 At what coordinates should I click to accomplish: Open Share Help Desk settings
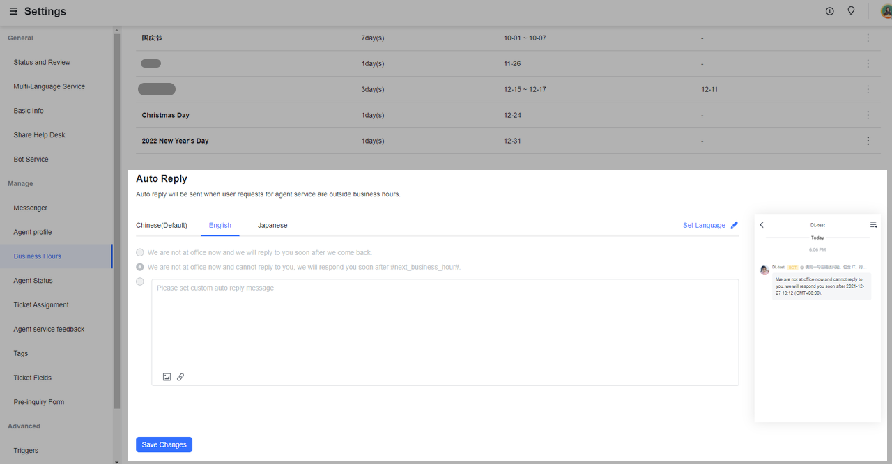[39, 135]
